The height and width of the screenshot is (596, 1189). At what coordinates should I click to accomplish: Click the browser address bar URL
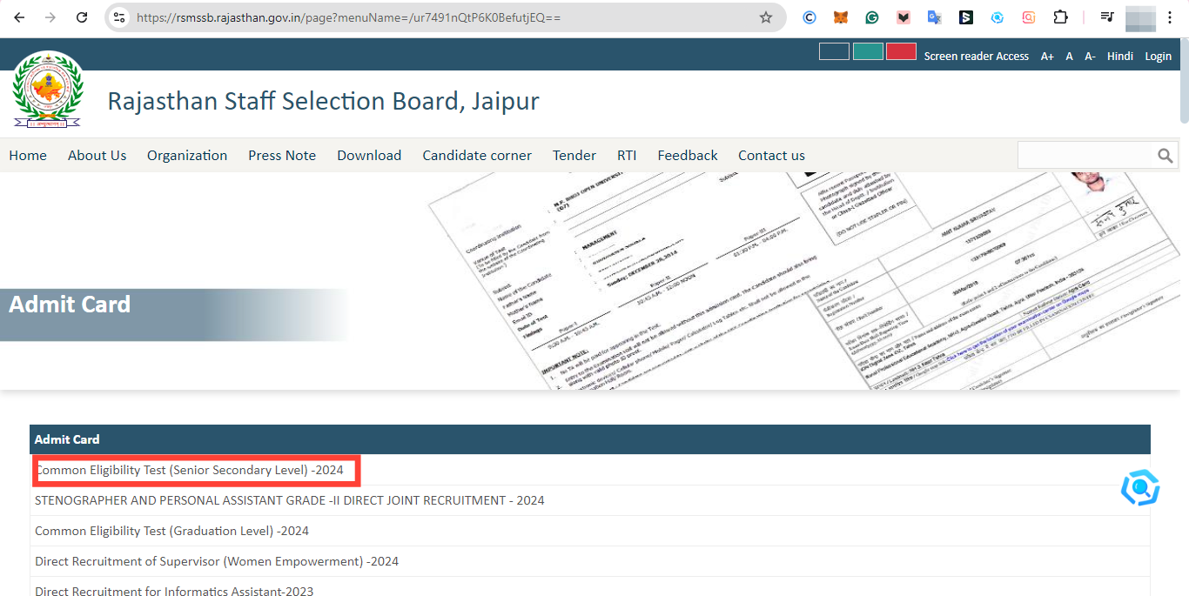tap(348, 17)
